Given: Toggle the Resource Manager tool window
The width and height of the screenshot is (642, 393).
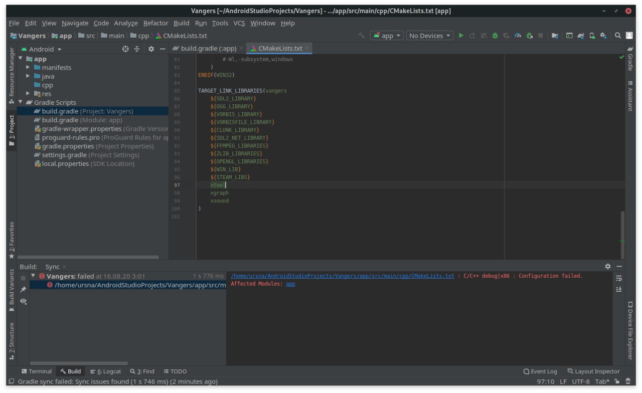Looking at the screenshot, I should pyautogui.click(x=12, y=76).
